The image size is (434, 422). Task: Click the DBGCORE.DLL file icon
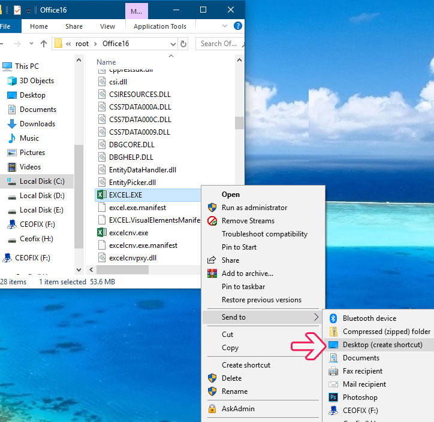click(102, 144)
